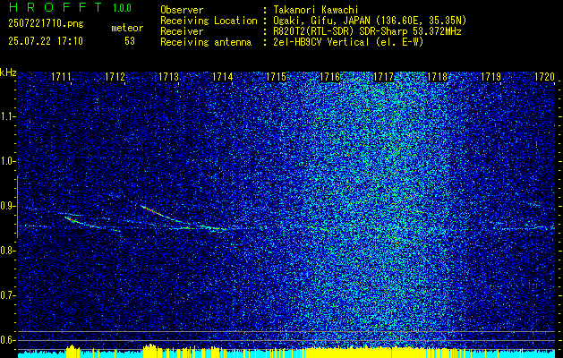Click the 1720 time marker
Viewport: 563px width, 358px height.
[x=545, y=76]
